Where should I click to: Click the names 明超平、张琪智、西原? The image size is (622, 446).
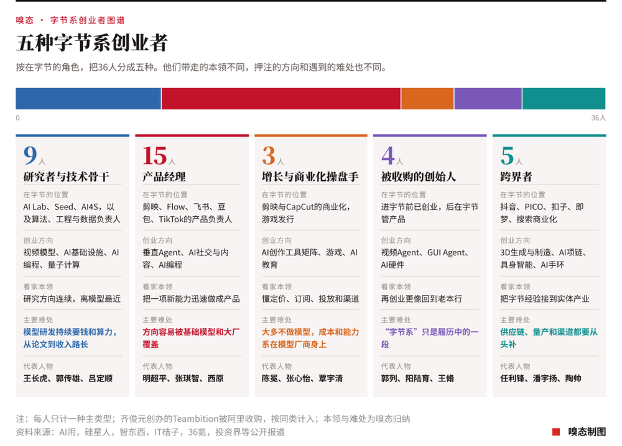click(183, 378)
